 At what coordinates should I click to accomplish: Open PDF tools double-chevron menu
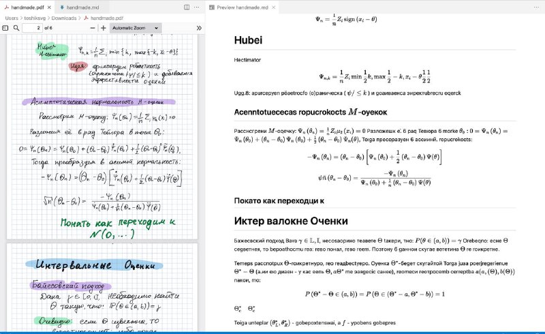(x=199, y=28)
